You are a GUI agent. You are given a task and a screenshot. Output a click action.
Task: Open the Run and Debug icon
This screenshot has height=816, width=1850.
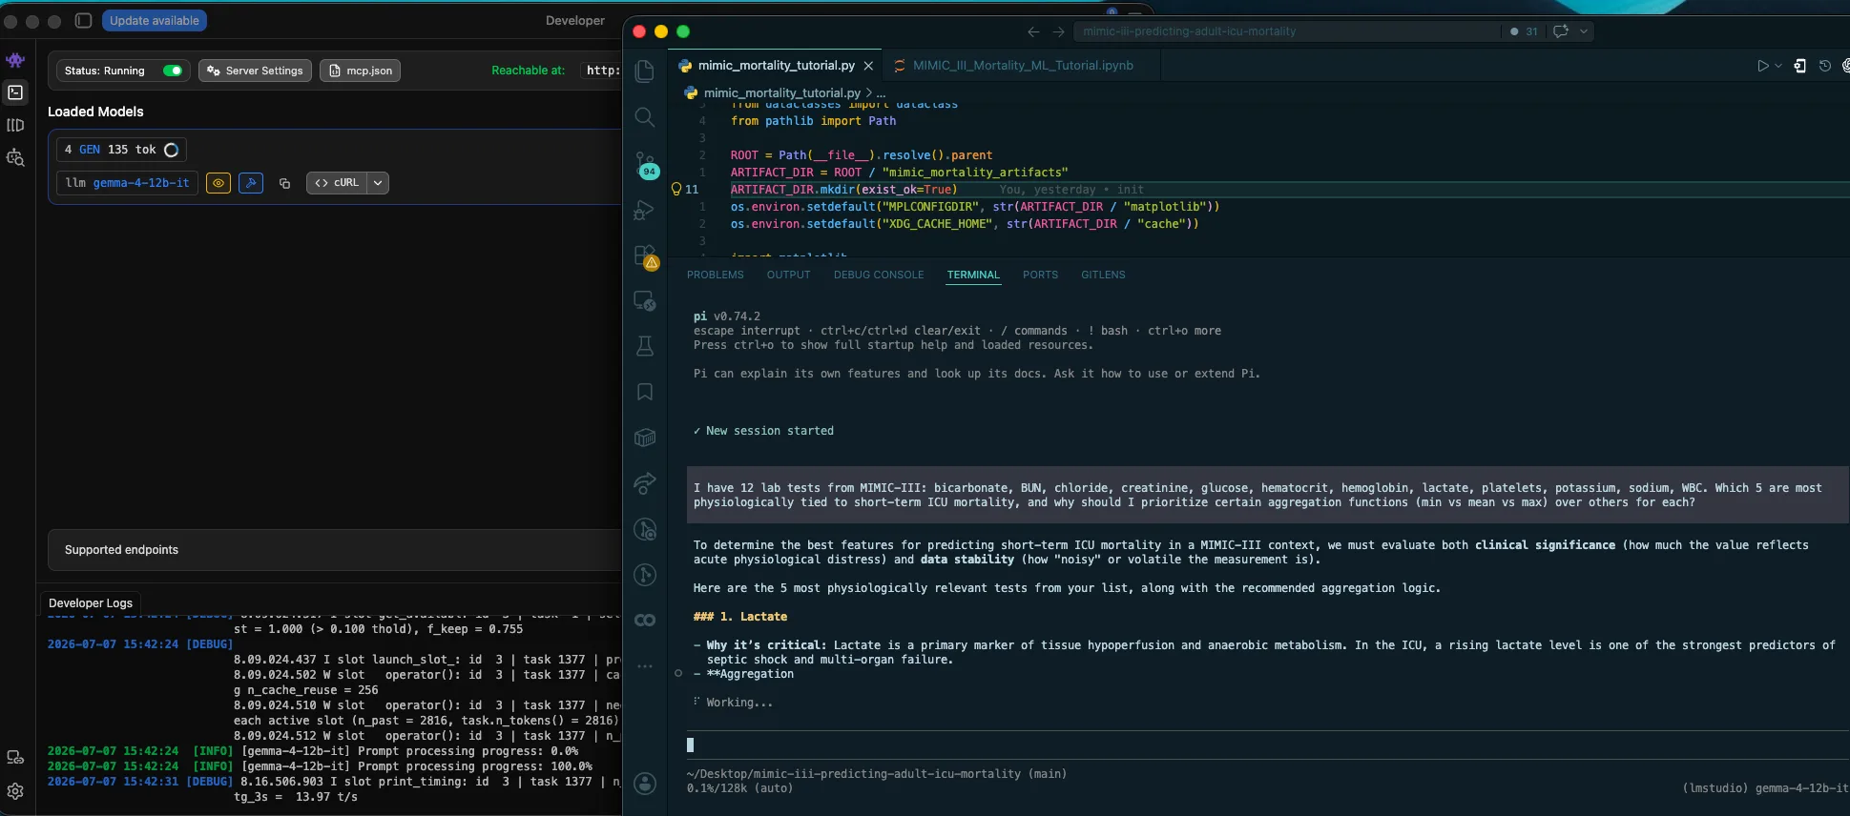pos(645,210)
